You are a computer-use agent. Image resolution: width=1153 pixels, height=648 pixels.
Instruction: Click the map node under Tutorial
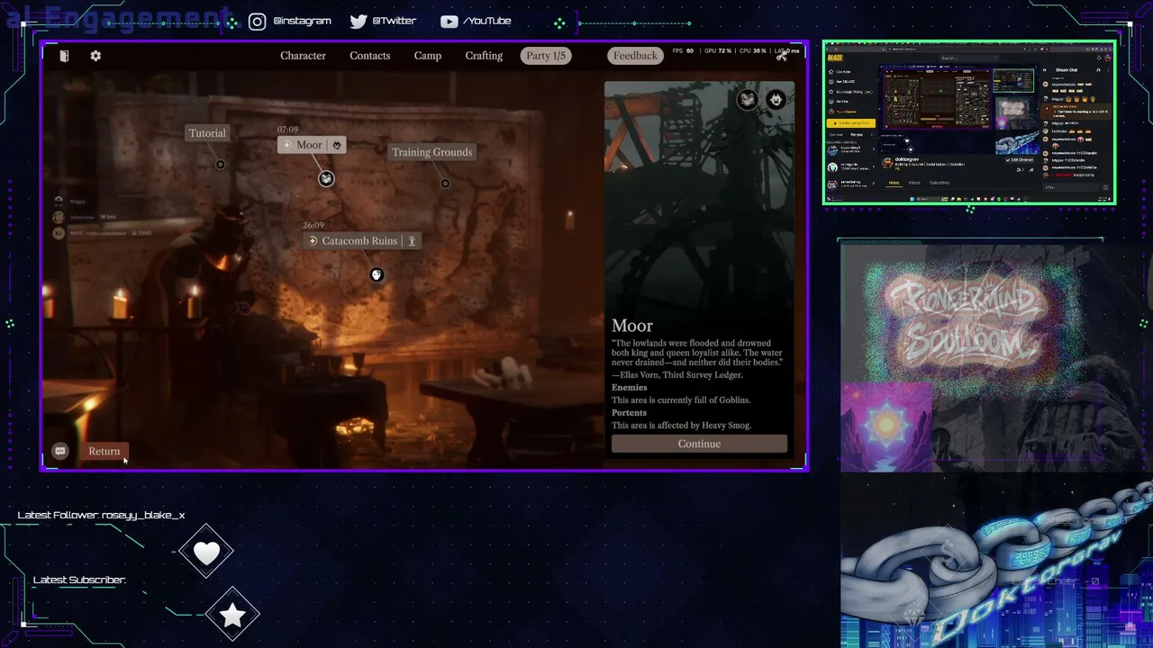221,165
